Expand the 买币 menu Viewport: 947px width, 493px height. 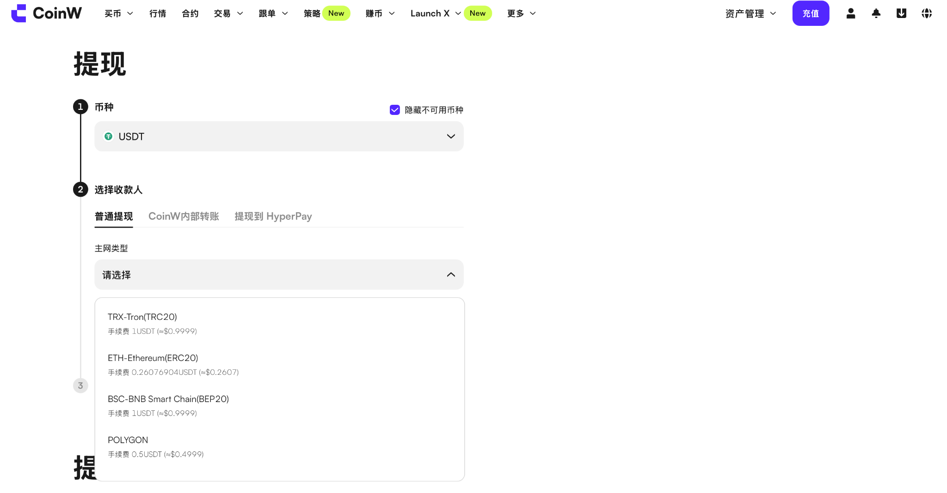[119, 13]
